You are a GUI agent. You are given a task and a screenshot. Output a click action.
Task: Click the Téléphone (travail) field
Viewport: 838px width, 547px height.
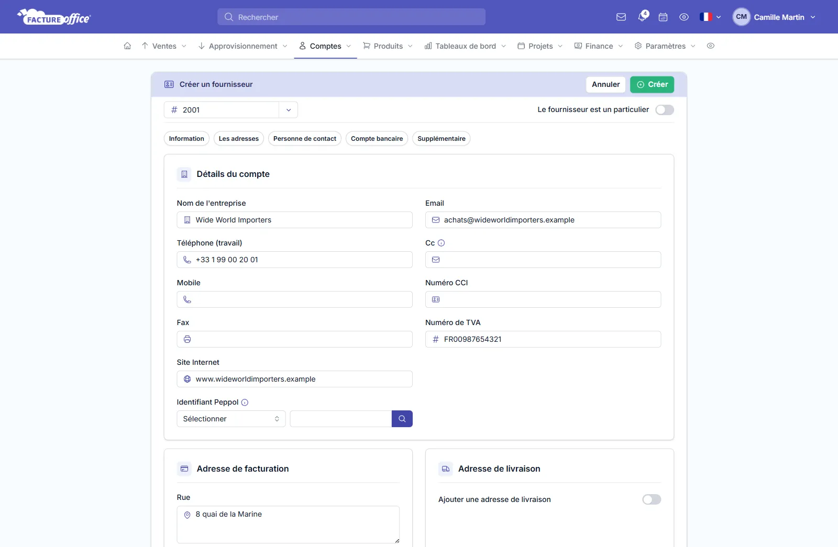point(295,260)
